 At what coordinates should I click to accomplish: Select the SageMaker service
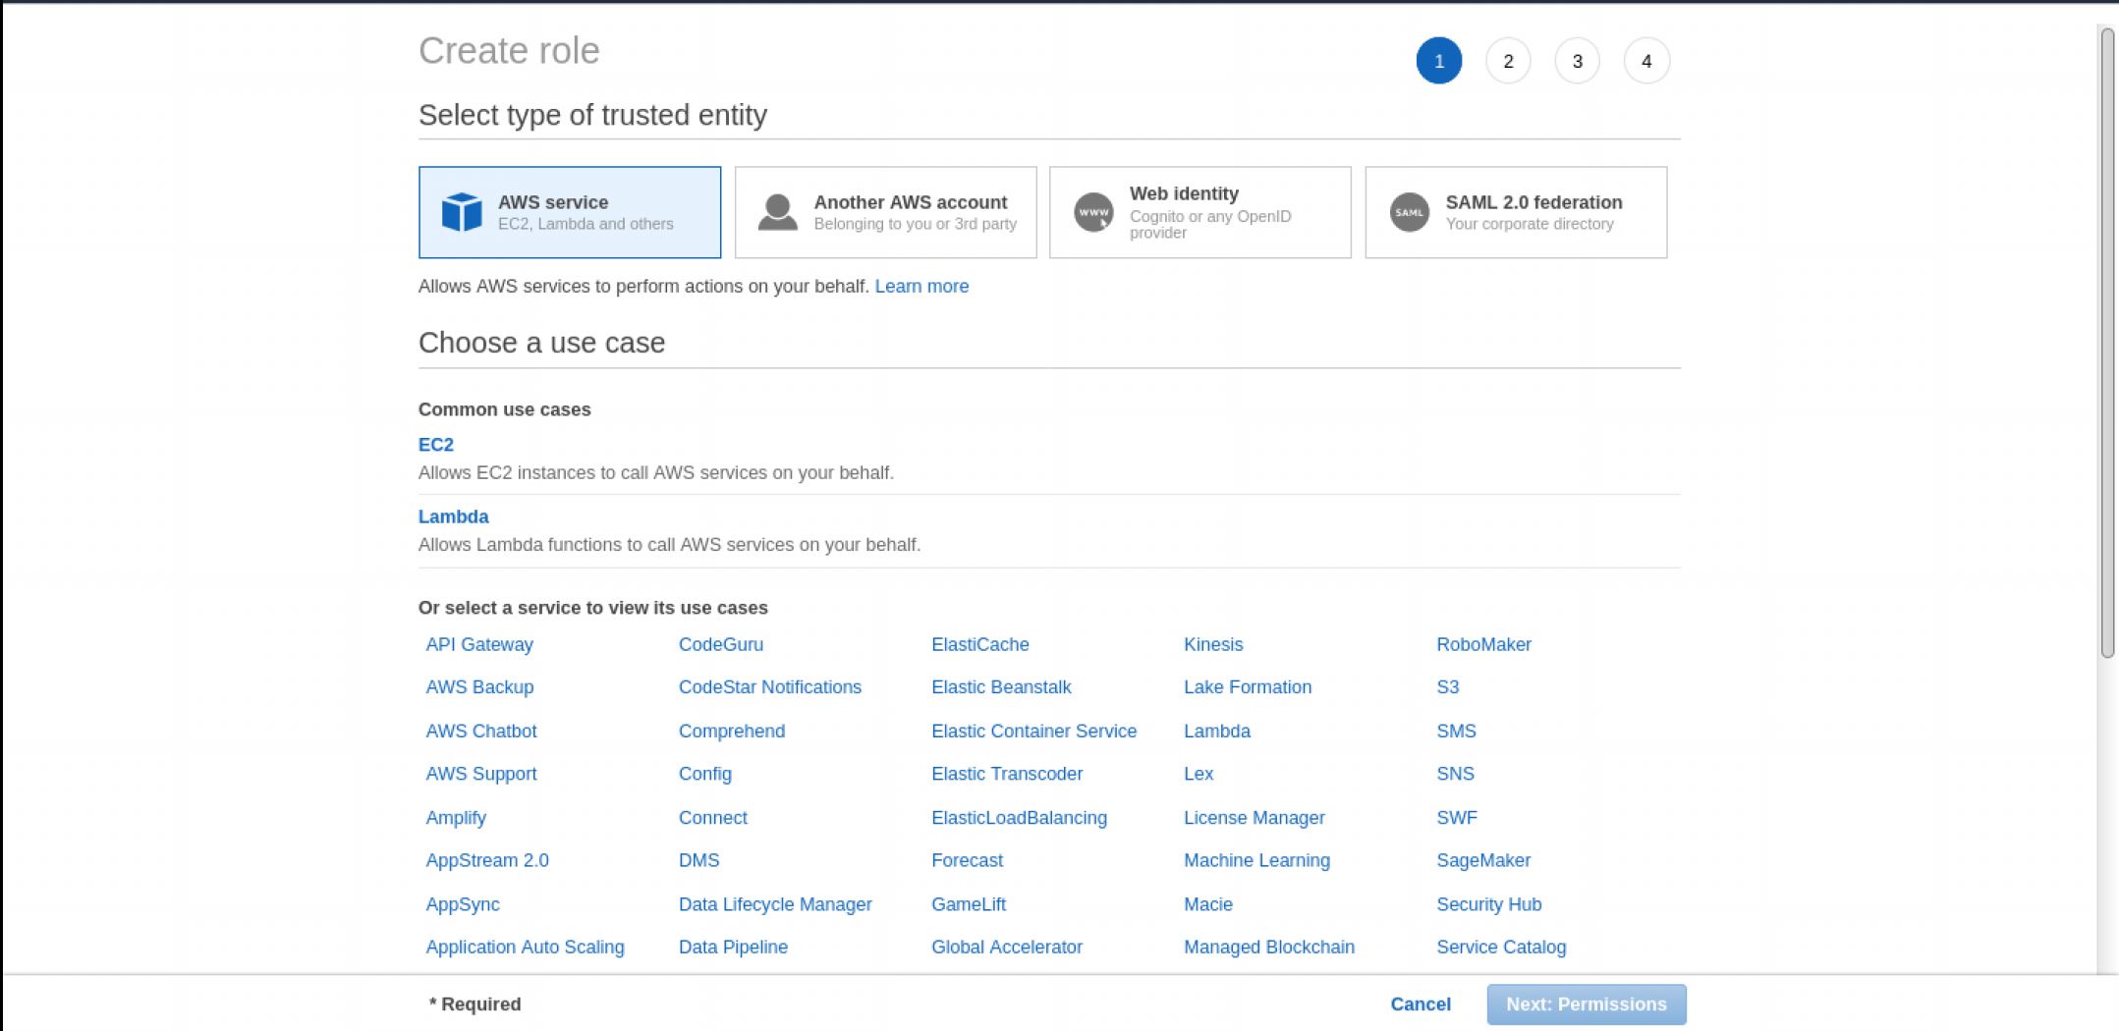coord(1482,860)
